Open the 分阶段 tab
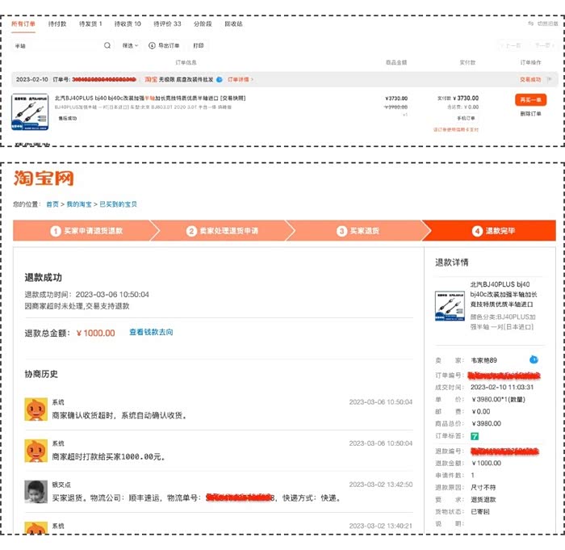Screen dimensions: 565x550 coord(203,23)
